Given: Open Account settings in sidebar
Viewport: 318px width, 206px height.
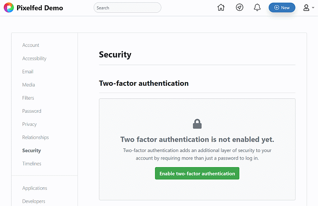Looking at the screenshot, I should 31,45.
